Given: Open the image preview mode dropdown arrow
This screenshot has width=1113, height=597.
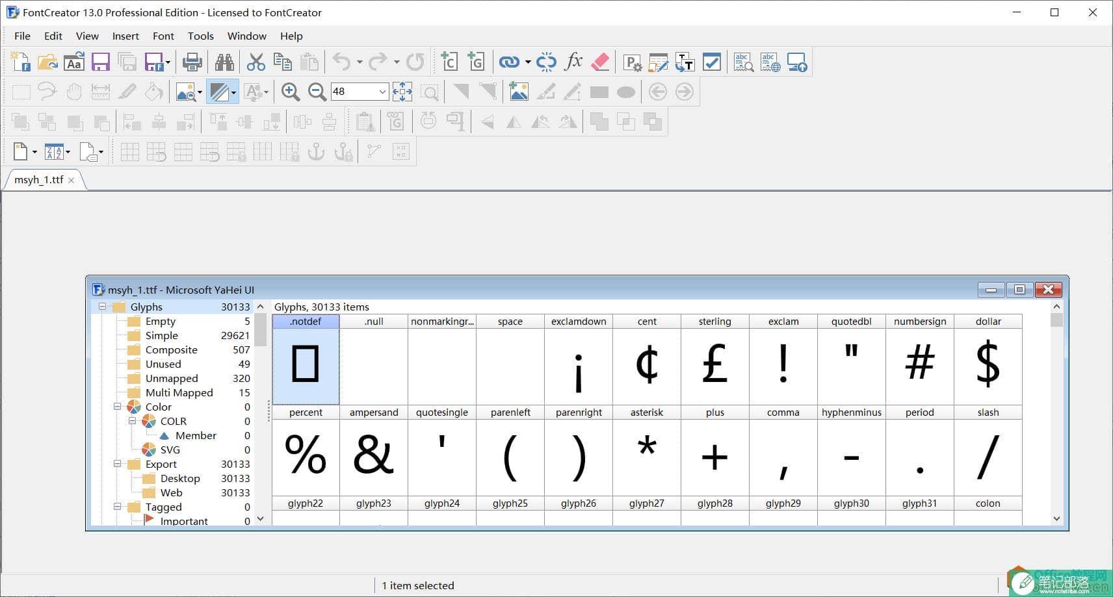Looking at the screenshot, I should (200, 92).
